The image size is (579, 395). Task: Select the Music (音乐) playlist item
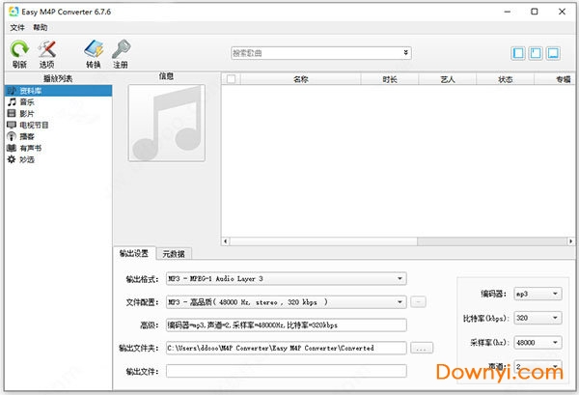58,102
